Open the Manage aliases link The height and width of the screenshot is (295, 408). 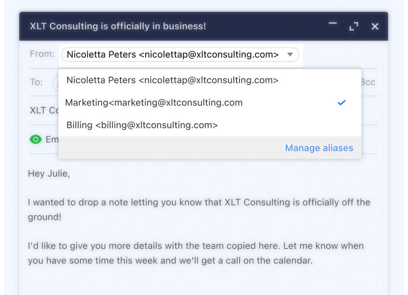(319, 148)
